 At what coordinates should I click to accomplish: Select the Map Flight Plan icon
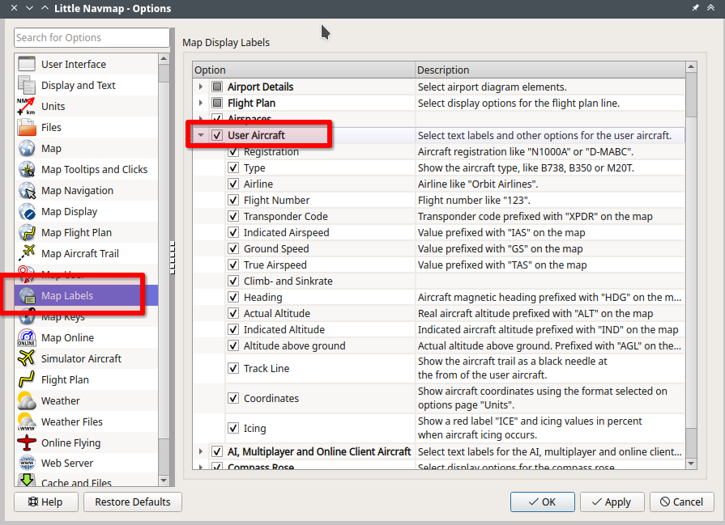click(x=27, y=233)
